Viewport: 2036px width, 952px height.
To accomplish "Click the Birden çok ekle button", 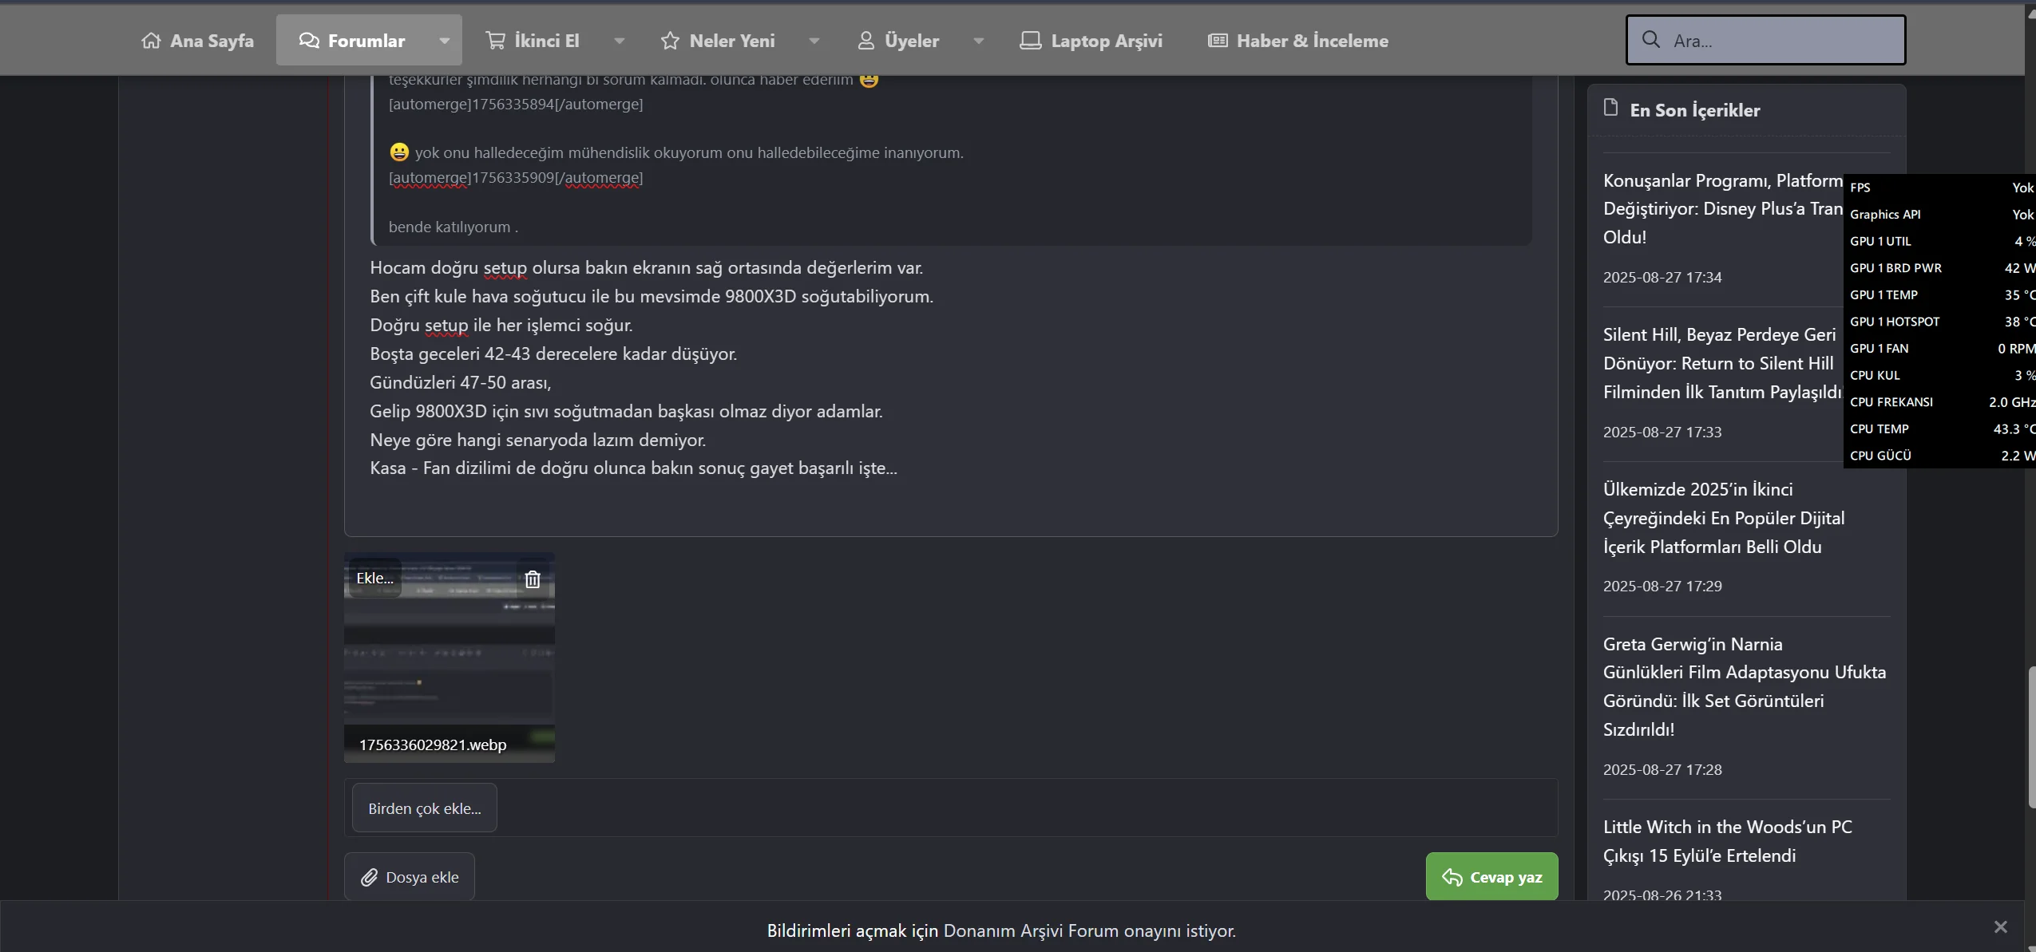I will click(424, 808).
